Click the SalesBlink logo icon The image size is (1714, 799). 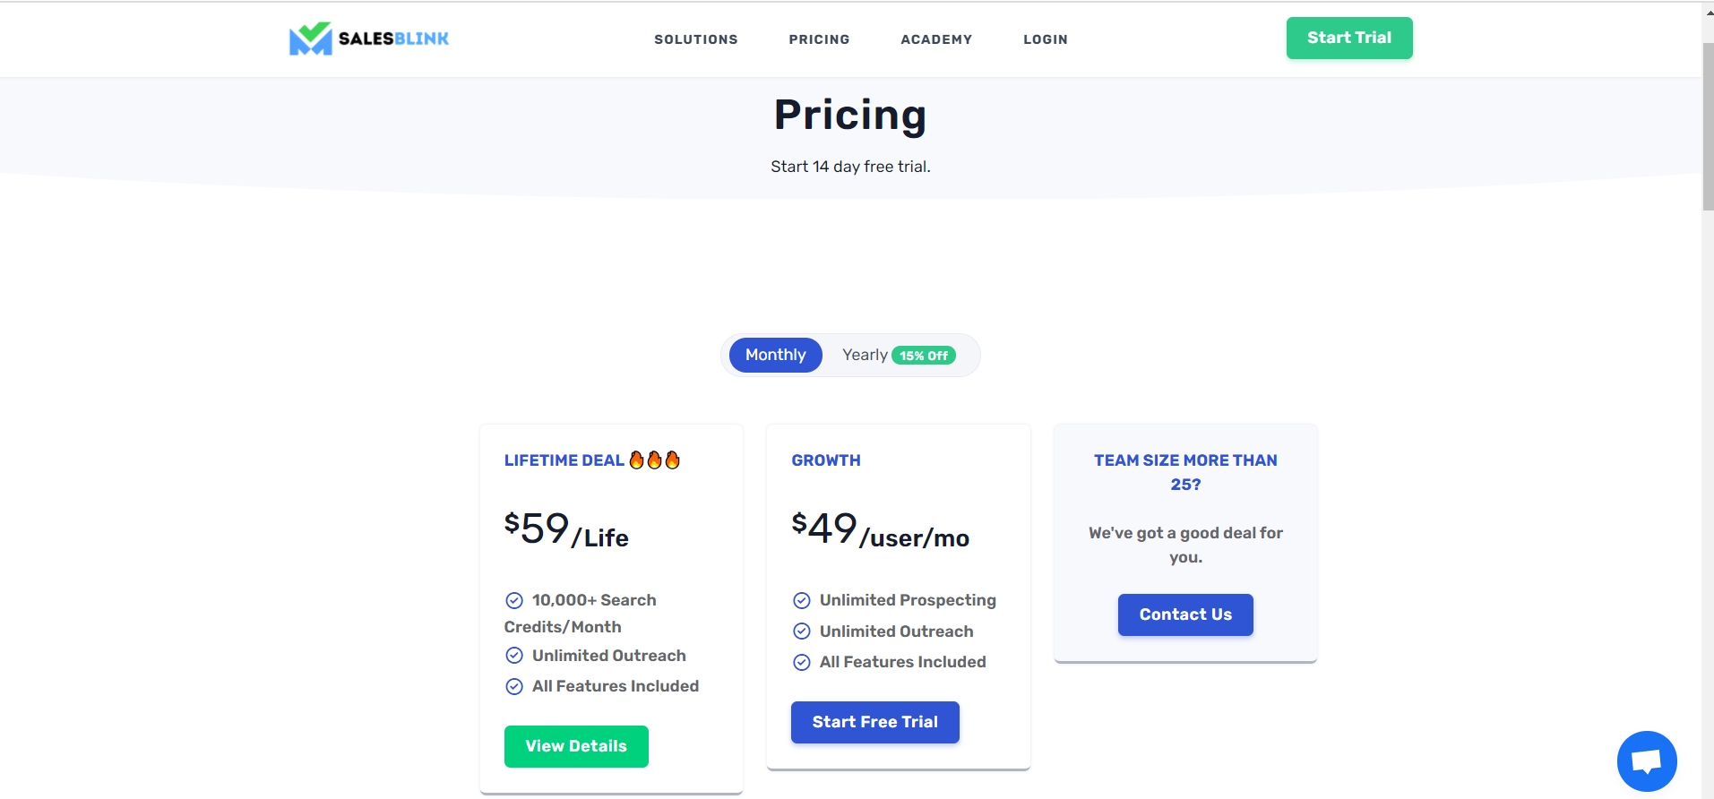coord(310,39)
